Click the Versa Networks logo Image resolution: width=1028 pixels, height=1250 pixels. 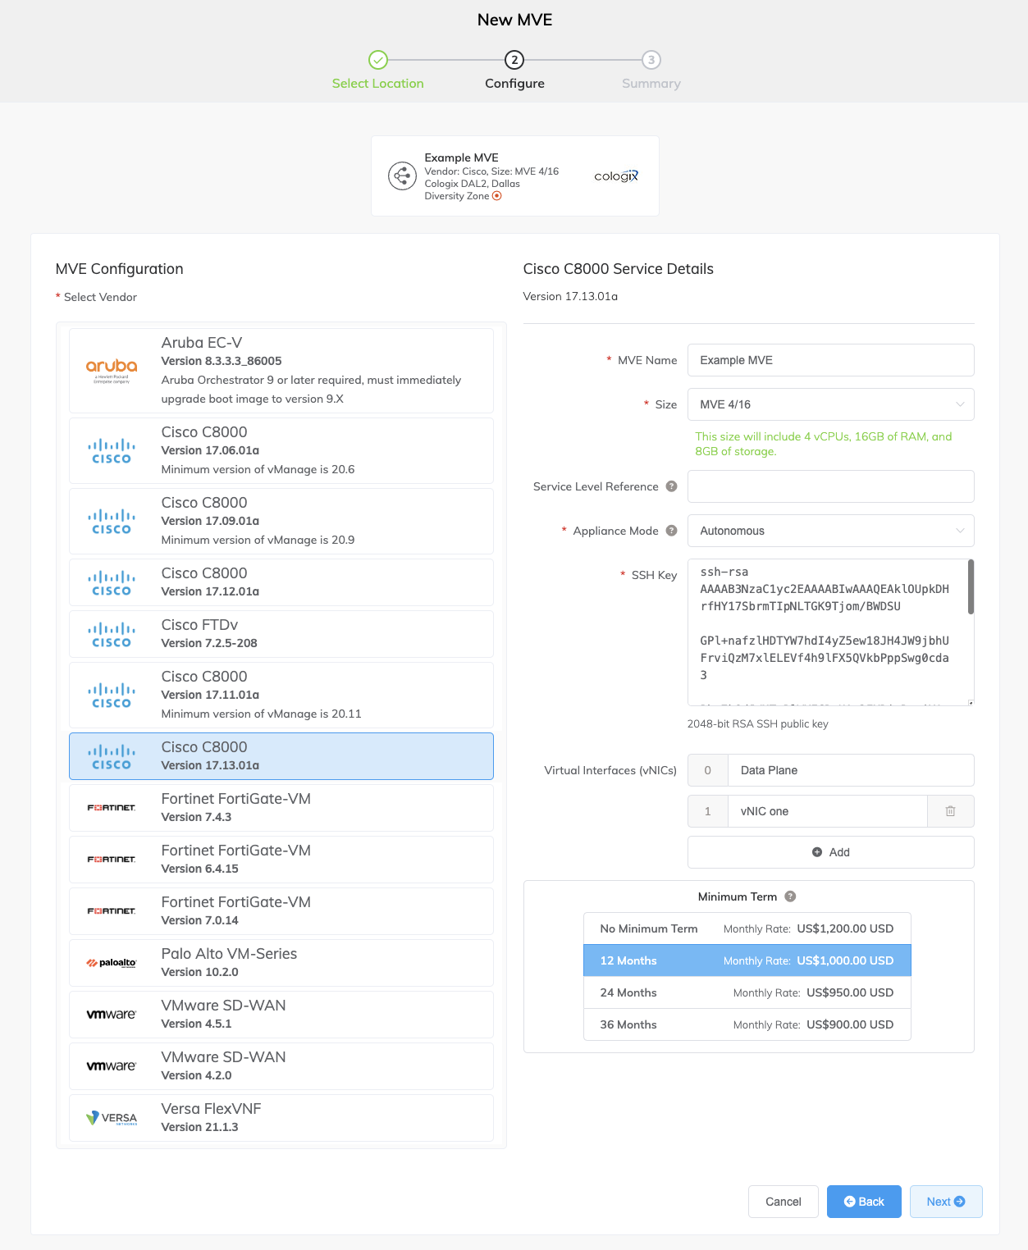pyautogui.click(x=112, y=1118)
